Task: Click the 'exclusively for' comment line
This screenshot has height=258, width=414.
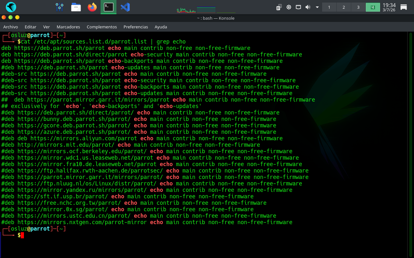Action: (102, 106)
